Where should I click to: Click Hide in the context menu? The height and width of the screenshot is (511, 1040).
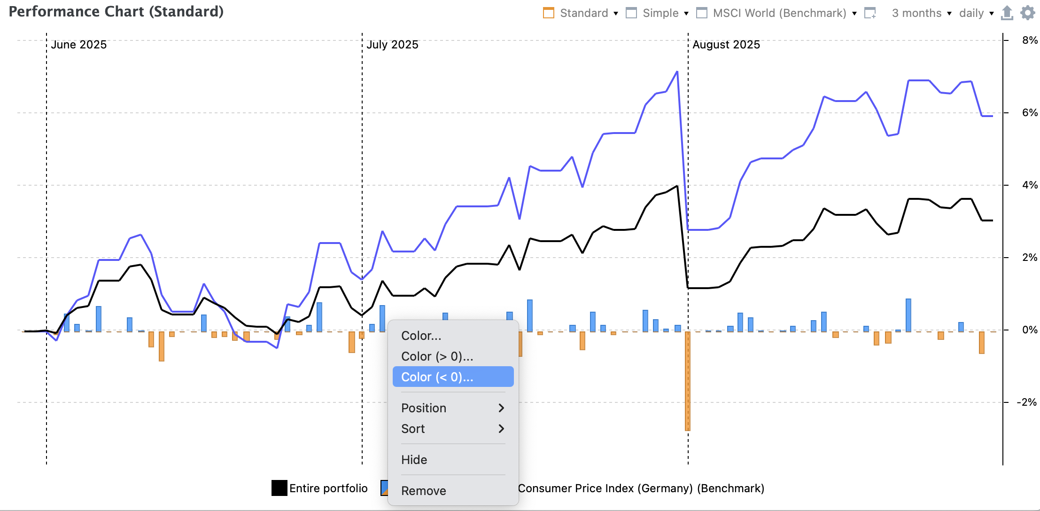pos(414,460)
